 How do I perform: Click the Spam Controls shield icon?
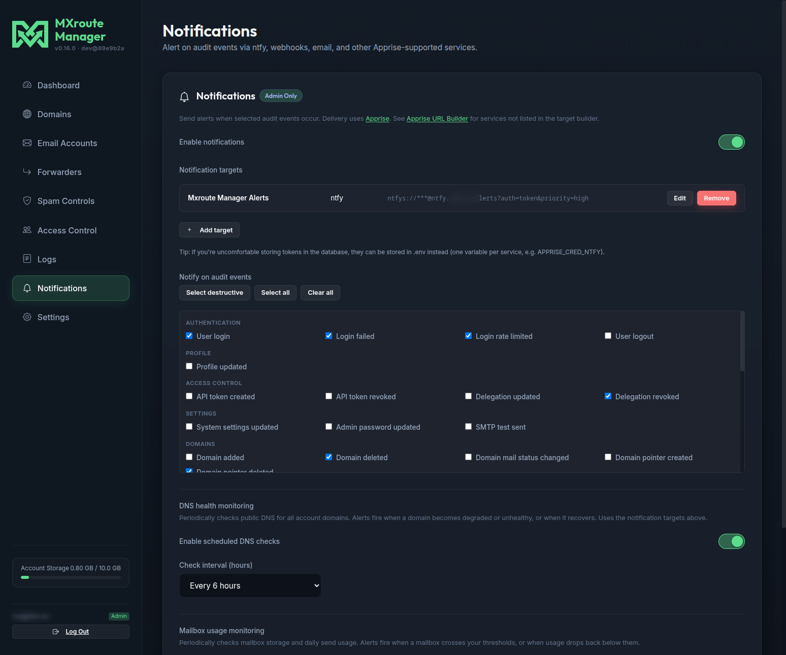27,200
